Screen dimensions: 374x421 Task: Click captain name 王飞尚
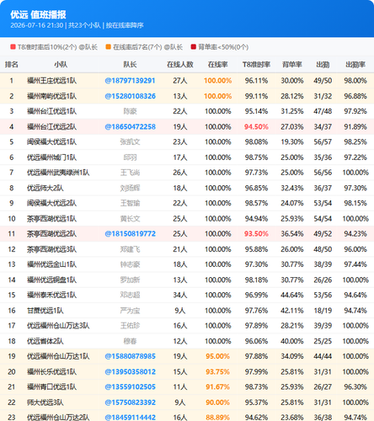(x=130, y=173)
